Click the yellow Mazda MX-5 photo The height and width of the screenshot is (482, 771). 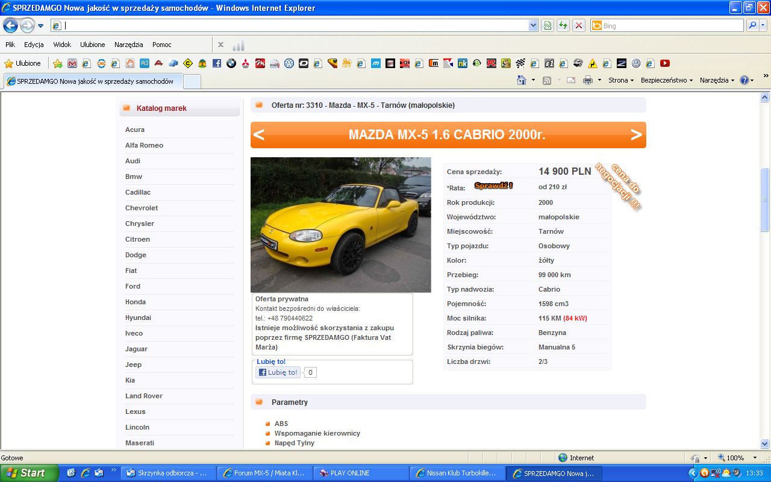(x=341, y=225)
